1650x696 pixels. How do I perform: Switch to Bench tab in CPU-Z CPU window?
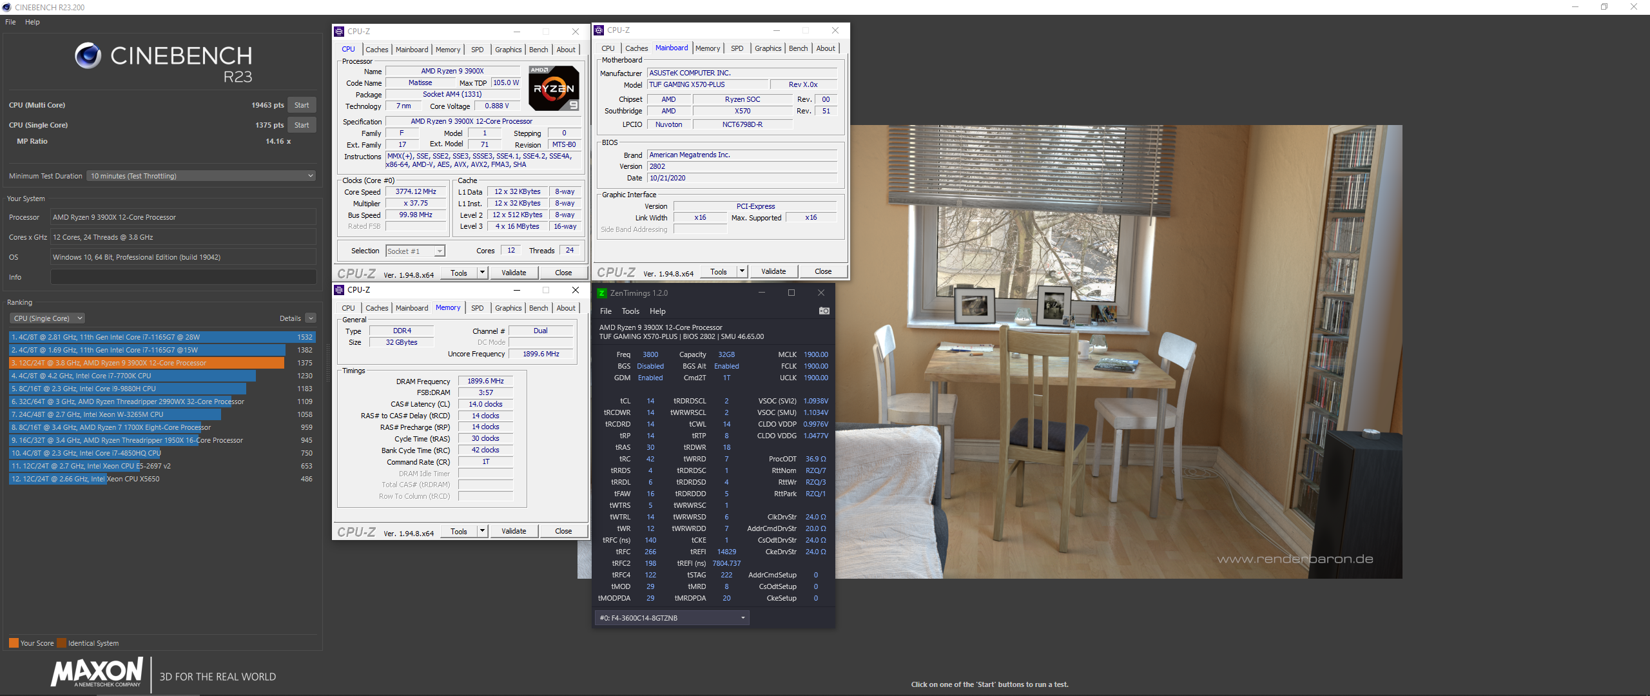pos(539,50)
